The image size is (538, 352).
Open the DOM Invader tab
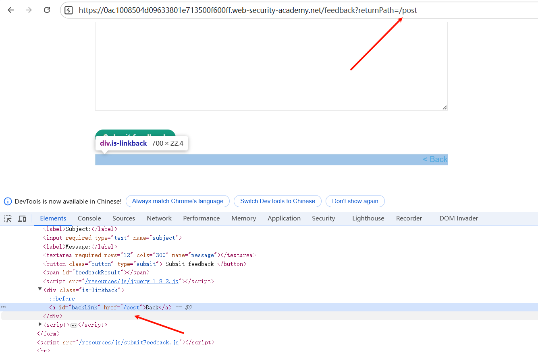(459, 218)
